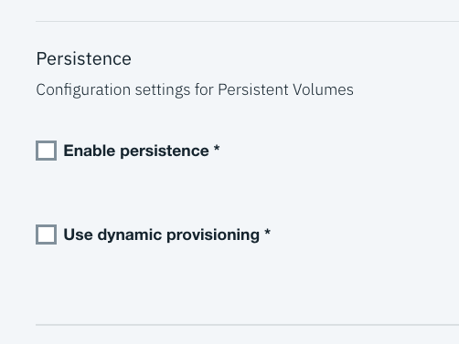Click the divider above the Persistence section
Image resolution: width=459 pixels, height=344 pixels.
[247, 21]
